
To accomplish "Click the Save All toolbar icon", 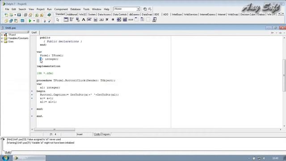I will click(25, 15).
